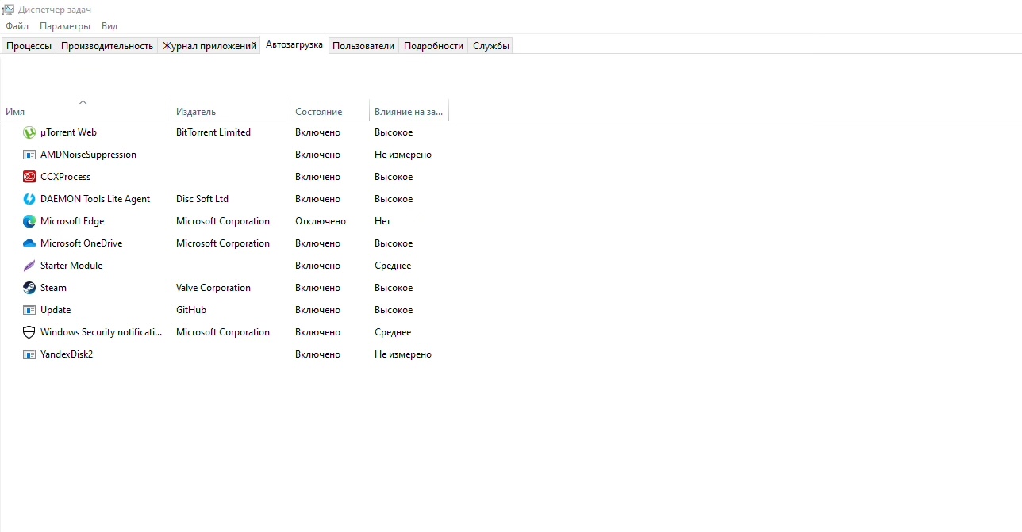Select the Microsoft OneDrive name text
The image size is (1022, 532).
tap(81, 243)
